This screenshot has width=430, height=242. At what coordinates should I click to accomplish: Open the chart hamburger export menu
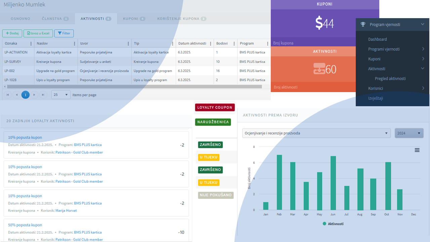tap(417, 150)
